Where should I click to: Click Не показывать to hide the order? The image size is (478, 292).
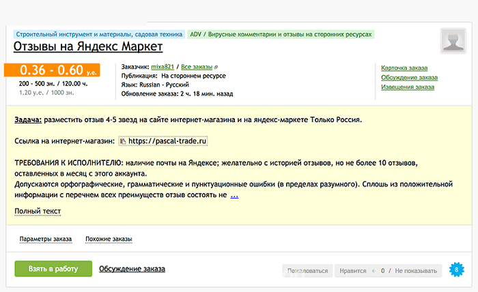click(x=416, y=271)
